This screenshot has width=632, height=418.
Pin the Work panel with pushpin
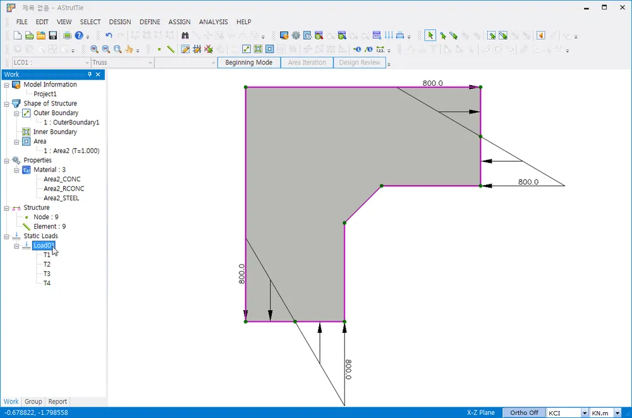[90, 74]
